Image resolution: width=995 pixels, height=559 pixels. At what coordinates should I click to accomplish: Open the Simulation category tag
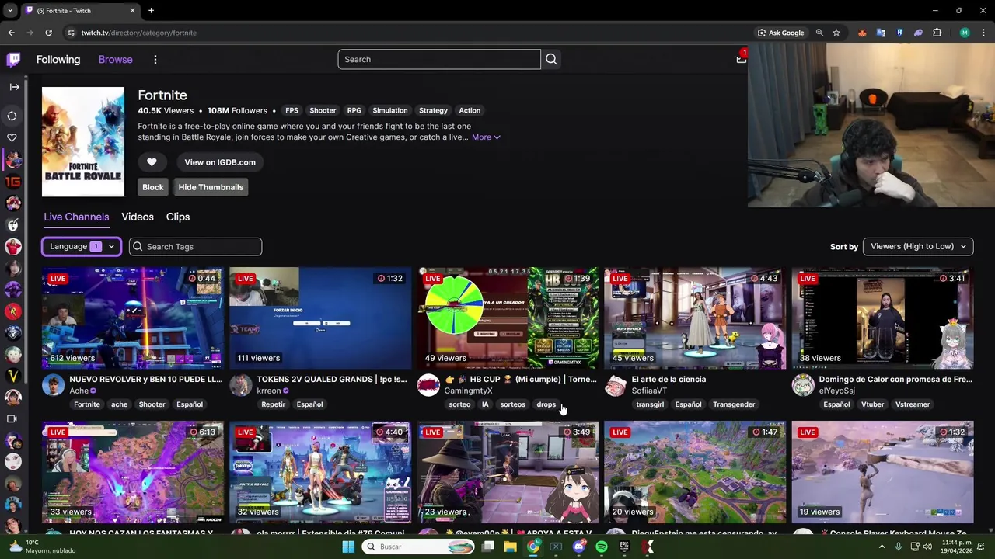[x=390, y=110]
